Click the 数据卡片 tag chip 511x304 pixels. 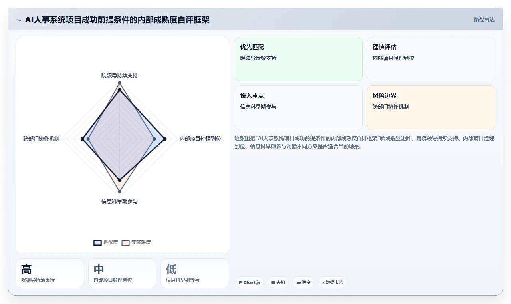tap(333, 282)
